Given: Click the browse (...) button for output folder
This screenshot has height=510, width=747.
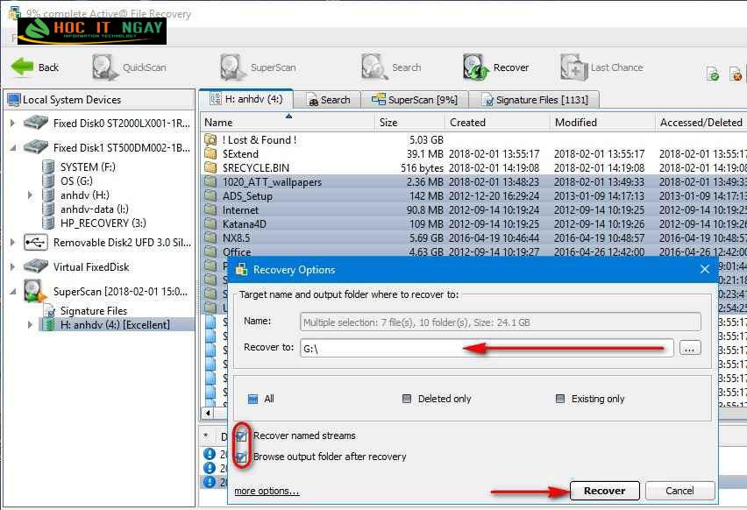Looking at the screenshot, I should coord(689,348).
